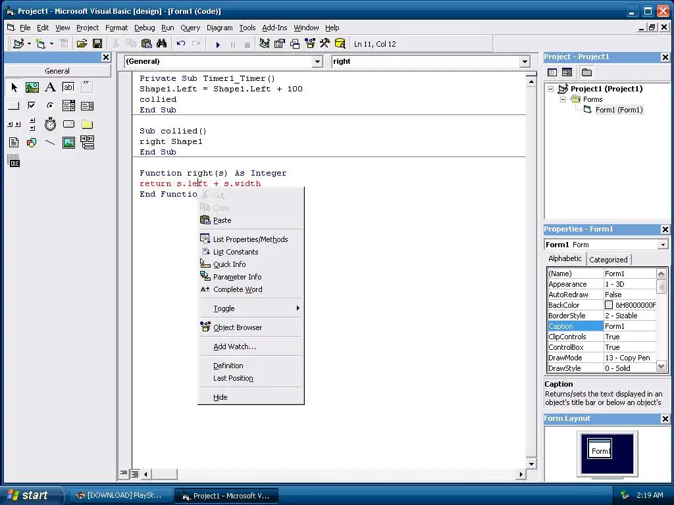Click Form1 thumbnail in Form Layout
Image resolution: width=674 pixels, height=505 pixels.
pyautogui.click(x=600, y=448)
